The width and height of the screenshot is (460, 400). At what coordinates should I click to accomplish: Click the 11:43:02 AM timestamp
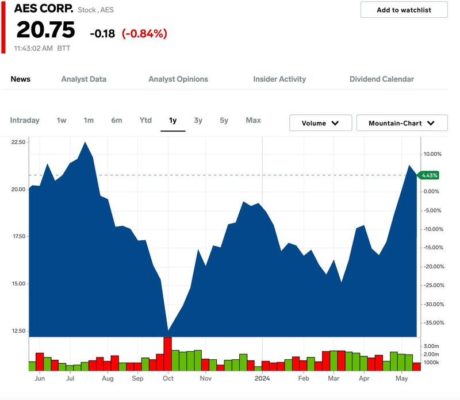[x=33, y=48]
